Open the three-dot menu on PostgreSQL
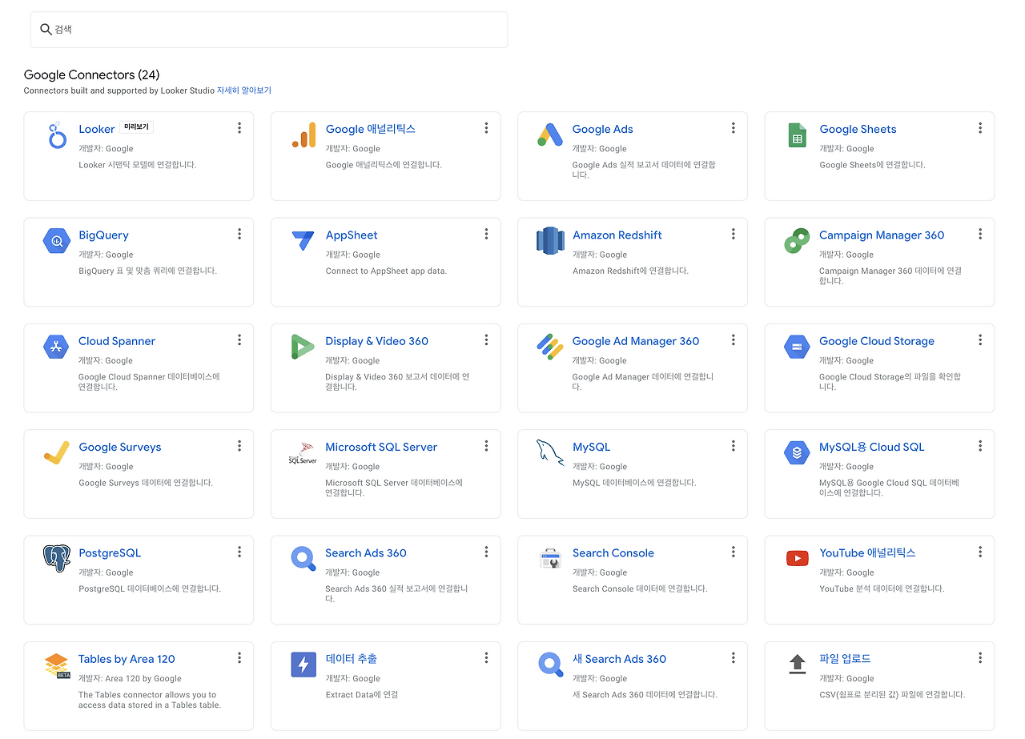The image size is (1025, 739). [x=239, y=552]
